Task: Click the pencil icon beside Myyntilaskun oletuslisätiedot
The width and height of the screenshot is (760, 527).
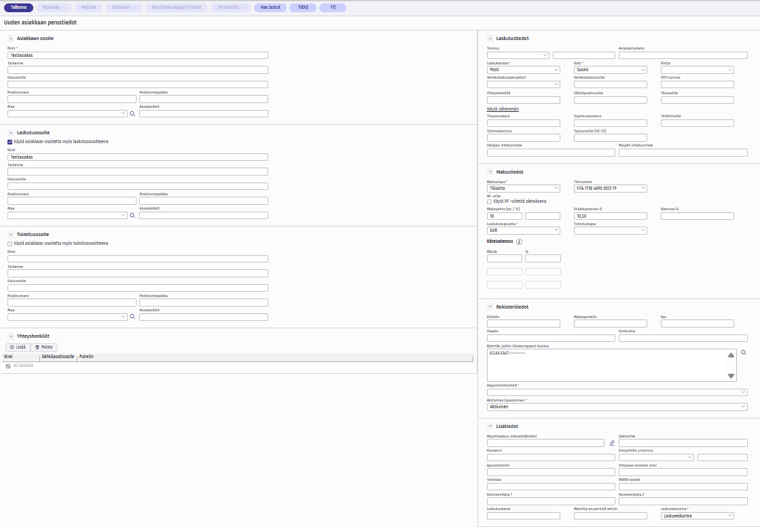Action: [x=611, y=443]
